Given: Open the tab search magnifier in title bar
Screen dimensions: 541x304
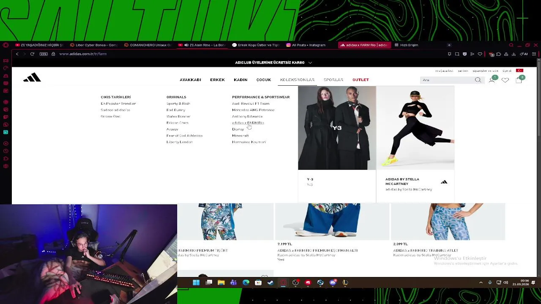Looking at the screenshot, I should pyautogui.click(x=511, y=45).
